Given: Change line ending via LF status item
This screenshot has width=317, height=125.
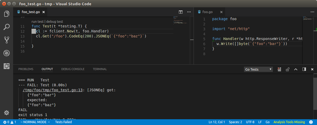Looking at the screenshot, I should (x=260, y=122).
